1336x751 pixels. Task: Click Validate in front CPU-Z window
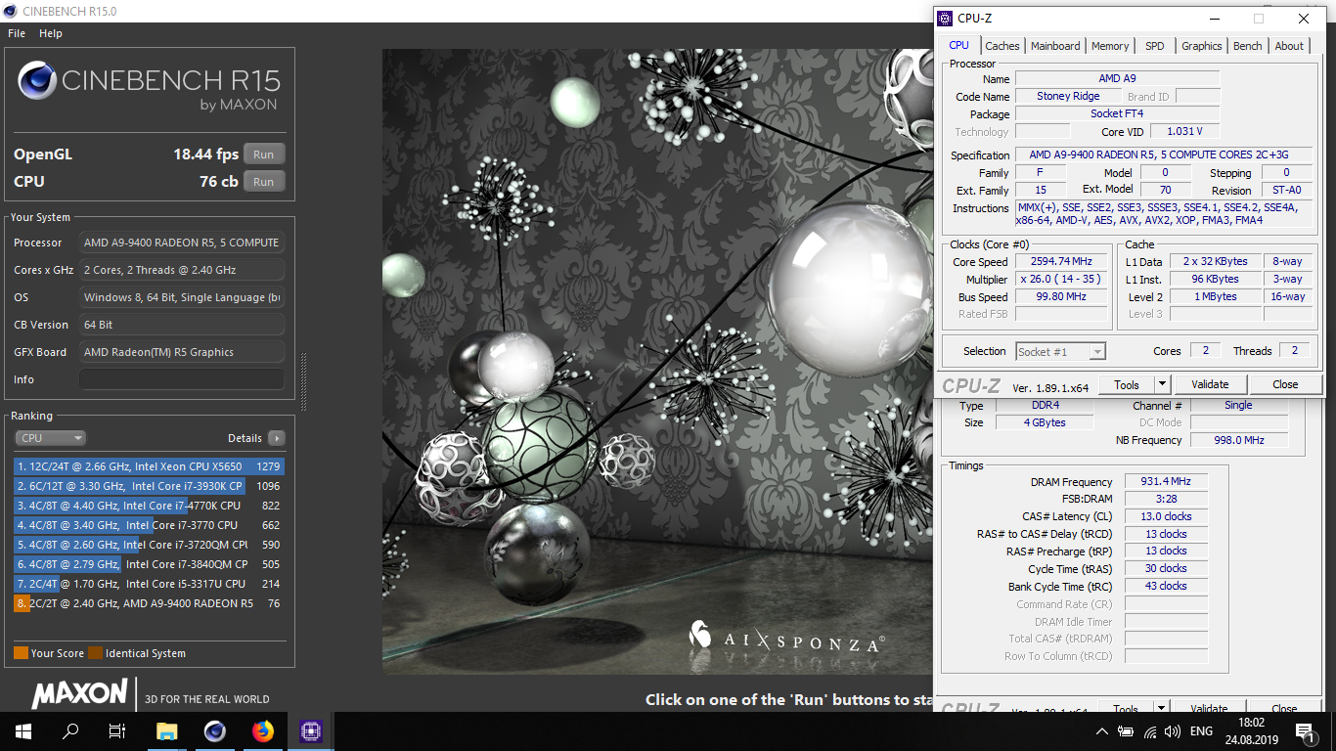pos(1210,384)
